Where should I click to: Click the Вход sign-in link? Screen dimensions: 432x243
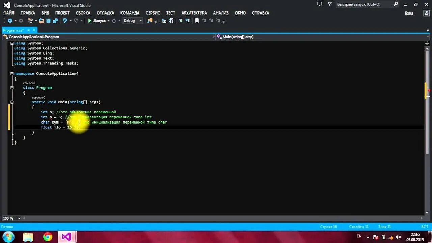click(x=409, y=13)
